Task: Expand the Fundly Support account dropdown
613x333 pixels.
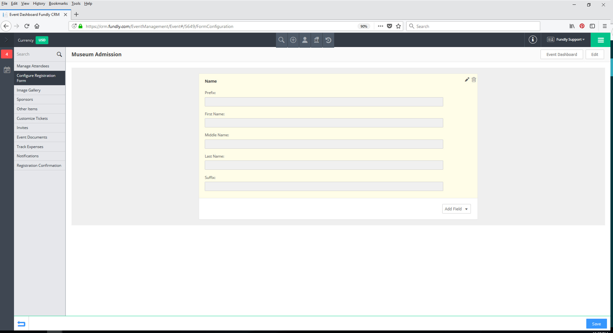Action: pos(566,39)
